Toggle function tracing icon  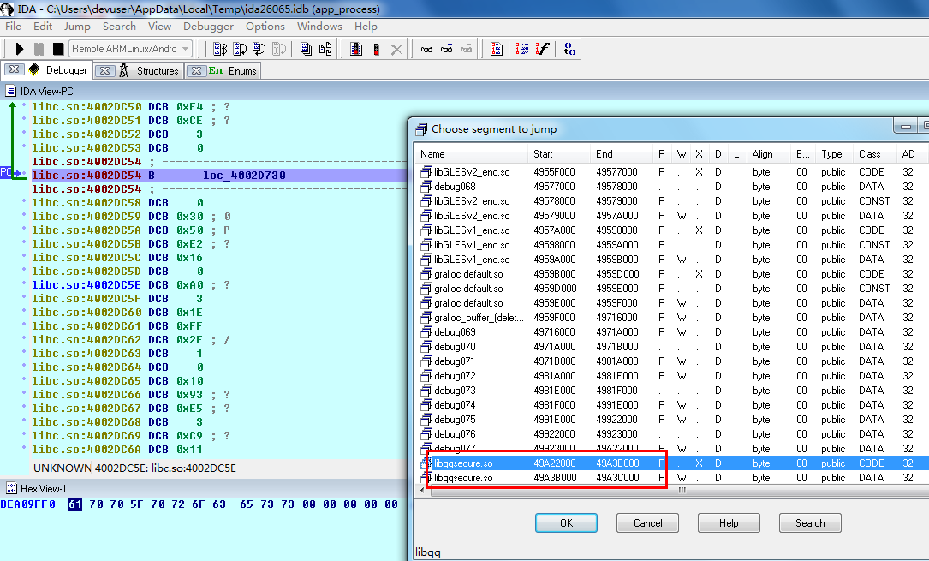pyautogui.click(x=542, y=49)
